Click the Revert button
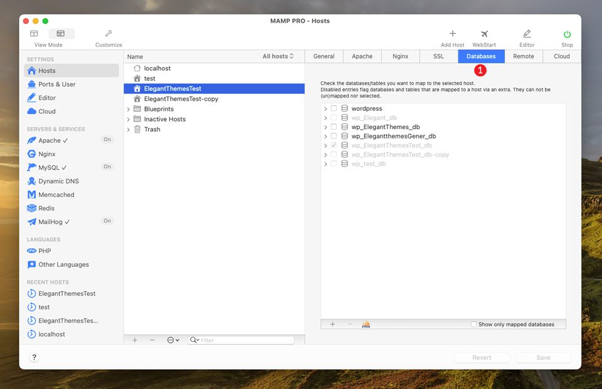The image size is (602, 389). (482, 357)
